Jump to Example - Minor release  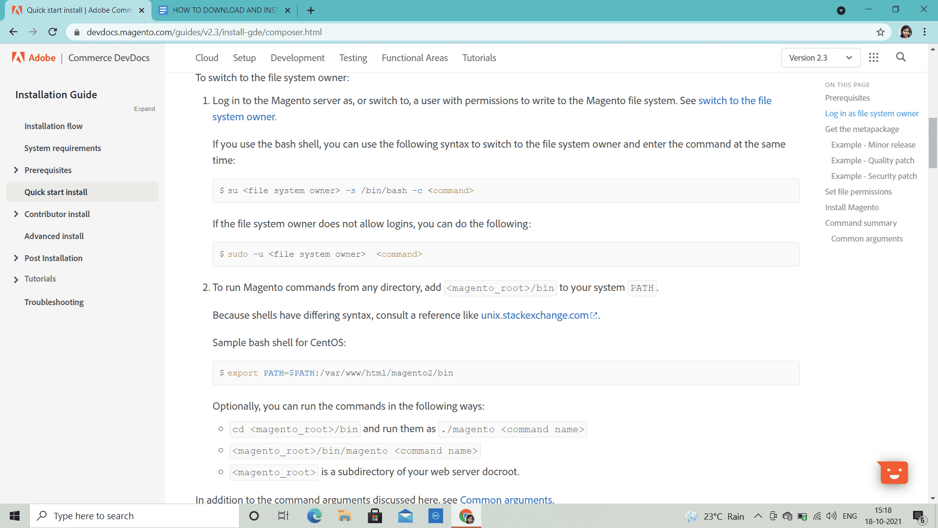(873, 145)
